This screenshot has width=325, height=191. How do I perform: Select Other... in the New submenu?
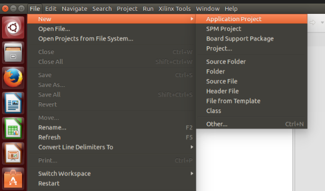point(252,124)
